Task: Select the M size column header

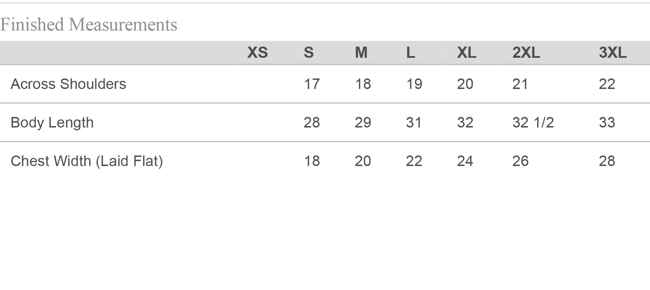Action: pos(361,53)
